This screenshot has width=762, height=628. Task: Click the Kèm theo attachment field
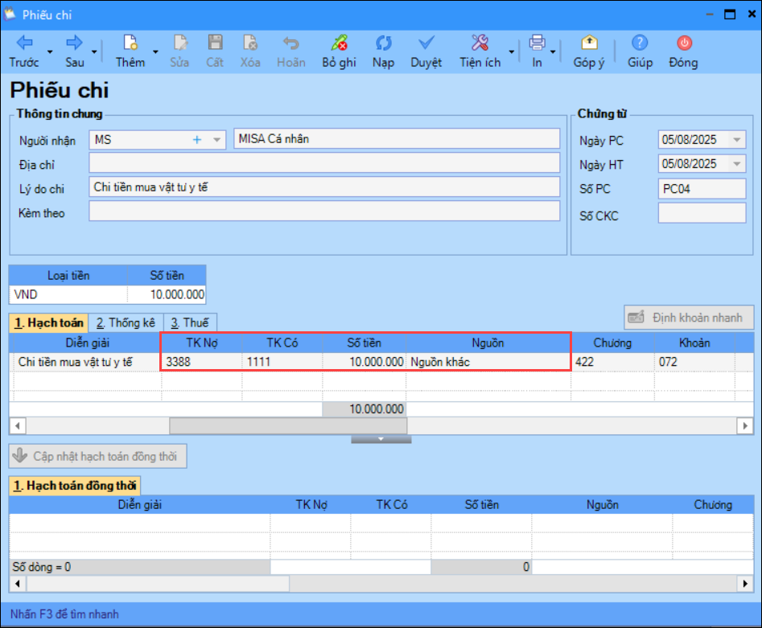tap(324, 211)
